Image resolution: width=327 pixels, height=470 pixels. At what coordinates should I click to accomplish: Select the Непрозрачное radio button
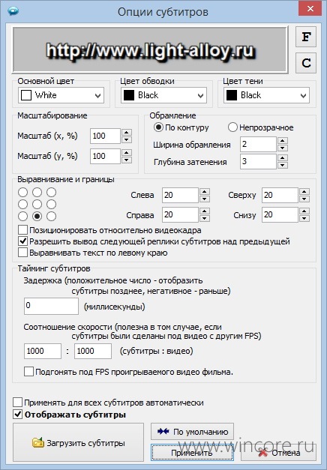232,127
